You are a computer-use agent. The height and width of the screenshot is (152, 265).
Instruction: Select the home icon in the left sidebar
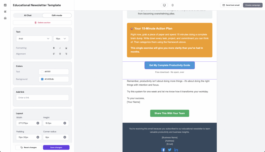(5, 18)
